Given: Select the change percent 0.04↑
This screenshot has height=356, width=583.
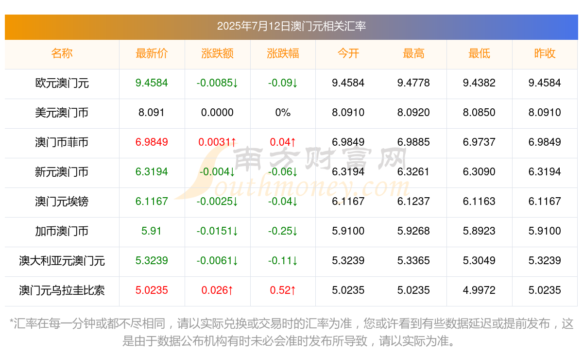Looking at the screenshot, I should click(x=283, y=142).
